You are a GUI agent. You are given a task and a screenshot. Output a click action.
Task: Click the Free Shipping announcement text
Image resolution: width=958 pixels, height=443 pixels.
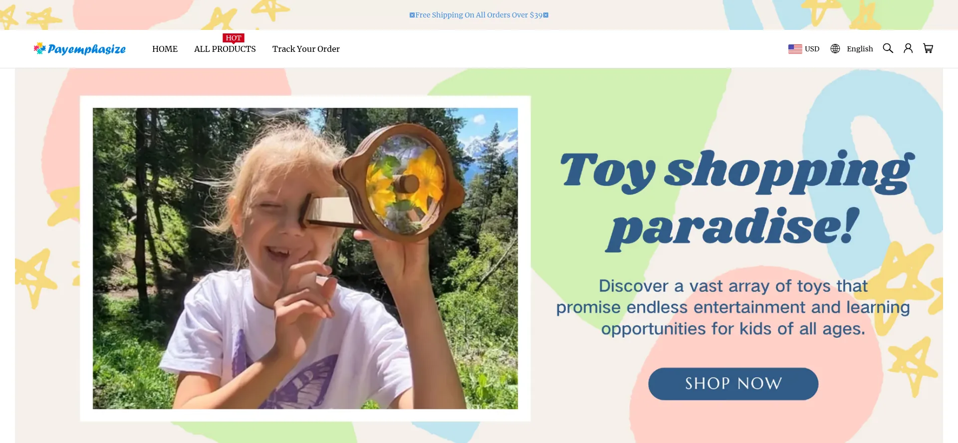(479, 15)
